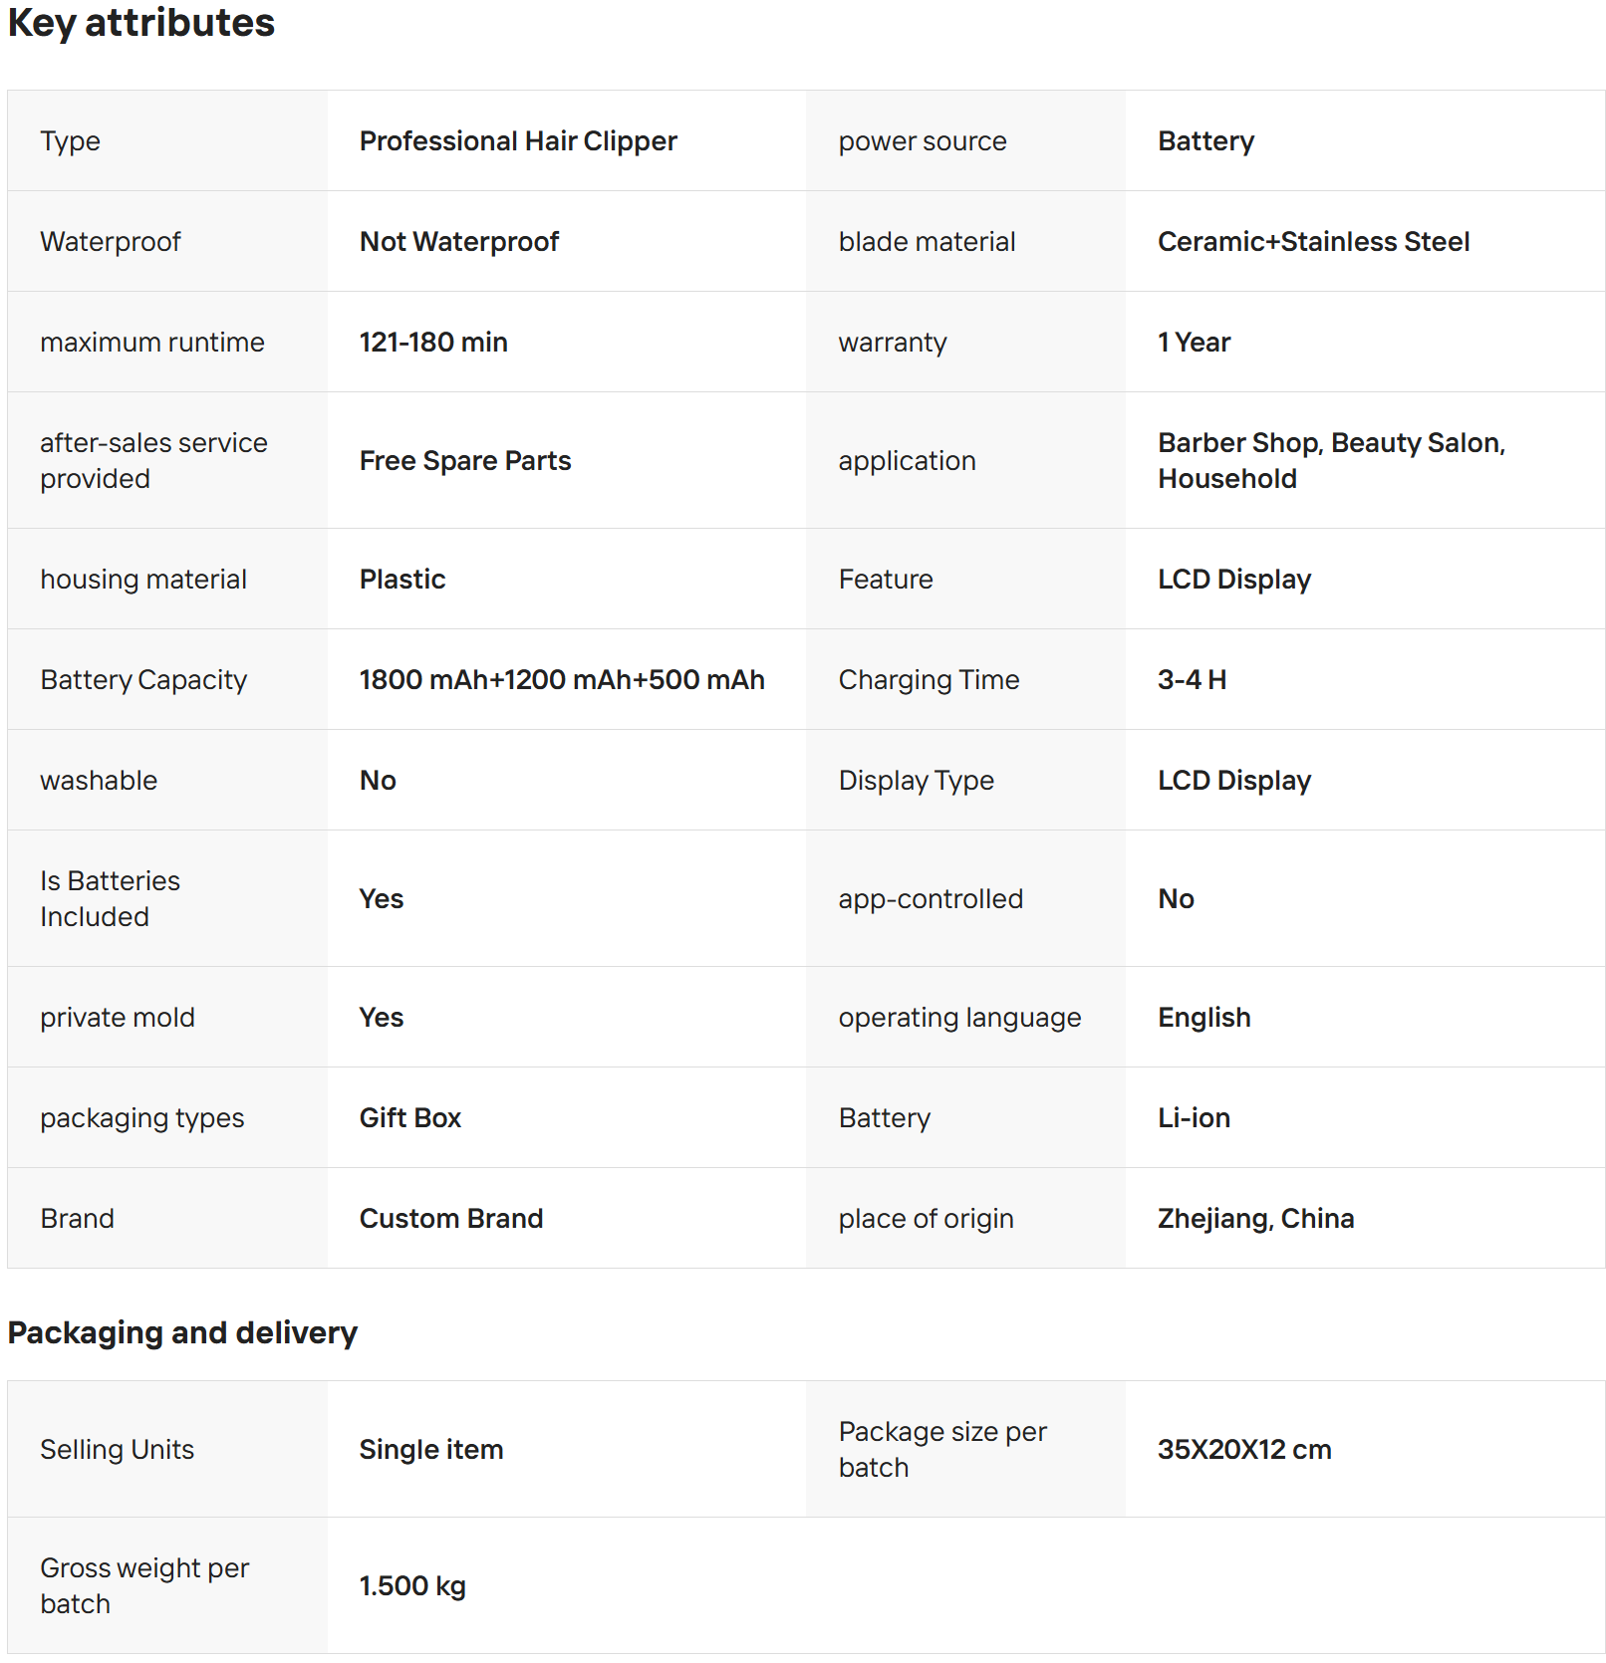Click the 3-4 H charging time value
Viewport: 1606px width, 1663px height.
tap(1191, 680)
